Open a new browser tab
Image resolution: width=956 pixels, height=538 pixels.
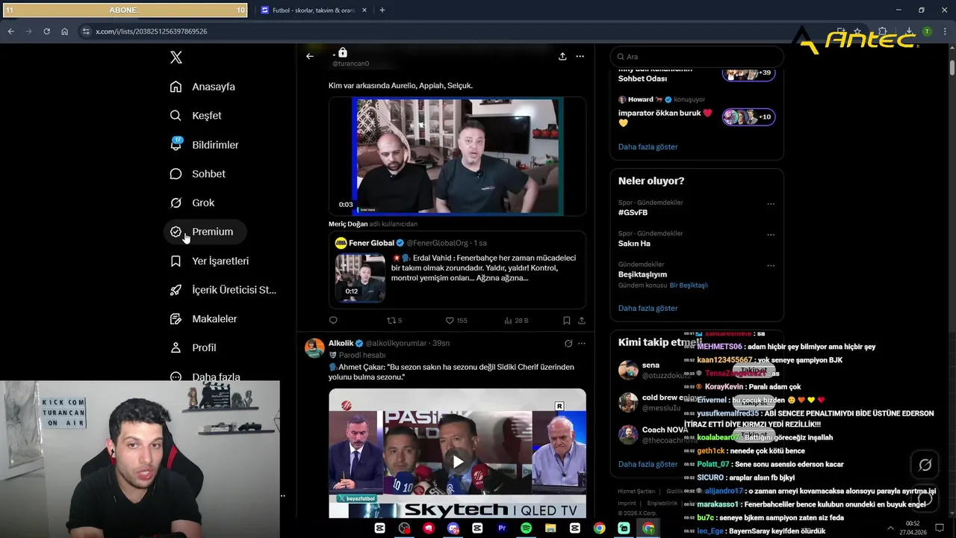(x=382, y=10)
